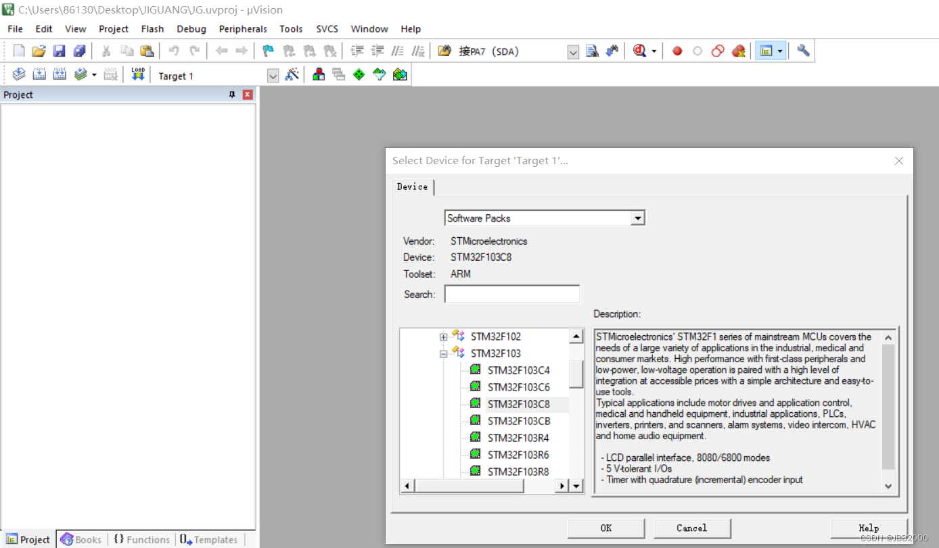939x548 pixels.
Task: Save the current file with the floppy icon
Action: [60, 51]
